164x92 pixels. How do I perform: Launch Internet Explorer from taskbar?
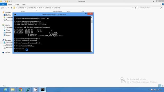[x=5, y=90]
